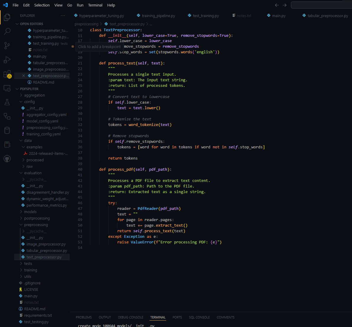Image resolution: width=352 pixels, height=327 pixels.
Task: Expand the utils folder
Action: point(27,276)
